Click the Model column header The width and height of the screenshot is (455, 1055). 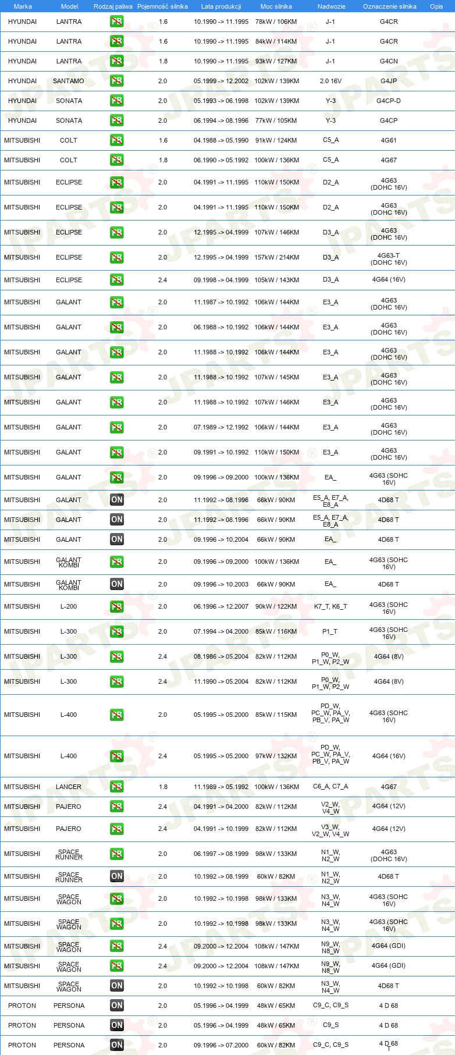pyautogui.click(x=69, y=6)
